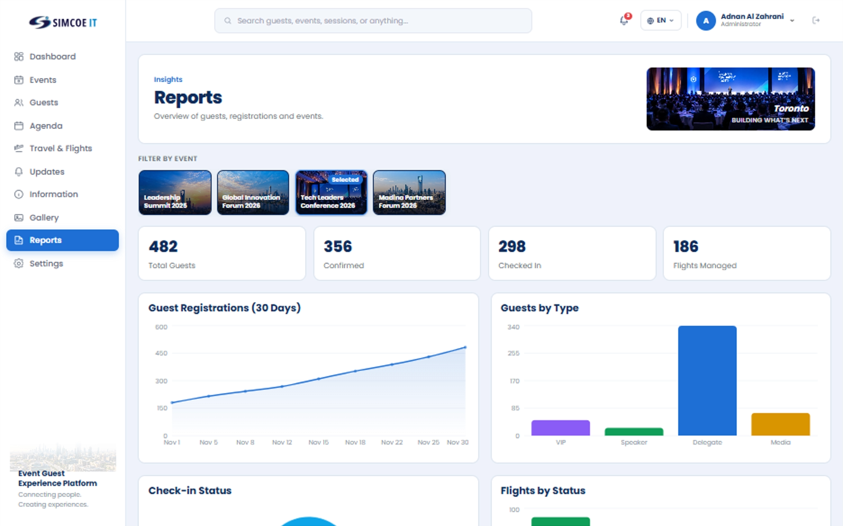Image resolution: width=843 pixels, height=526 pixels.
Task: Click the logout icon in top bar
Action: pos(816,20)
